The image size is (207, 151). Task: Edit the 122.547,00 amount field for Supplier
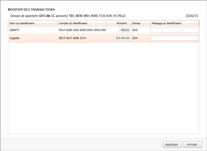point(122,38)
